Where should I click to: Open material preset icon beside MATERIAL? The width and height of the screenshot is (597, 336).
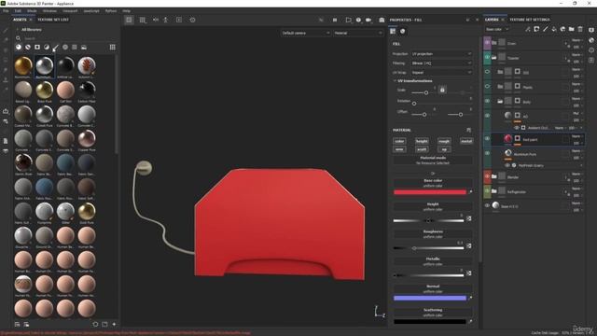click(x=468, y=130)
